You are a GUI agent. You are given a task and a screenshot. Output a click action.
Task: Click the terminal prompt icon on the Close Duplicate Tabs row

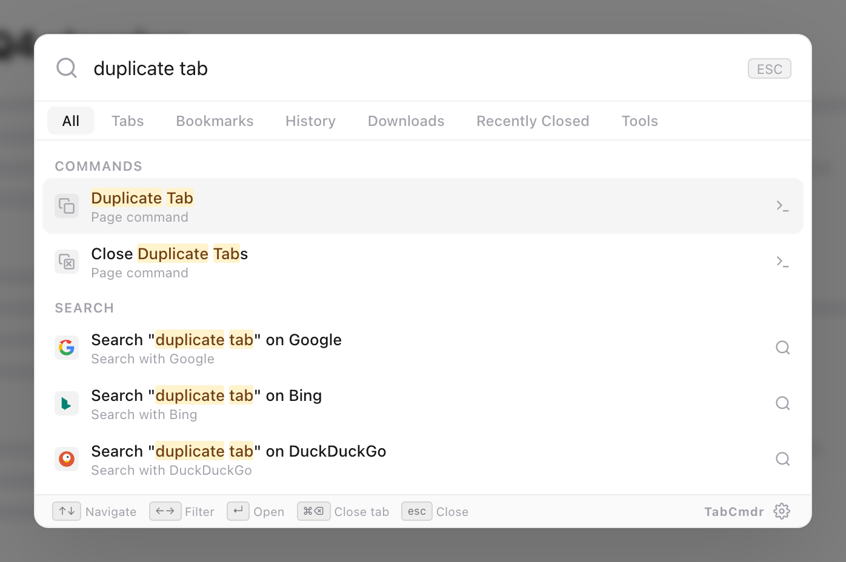(x=782, y=262)
